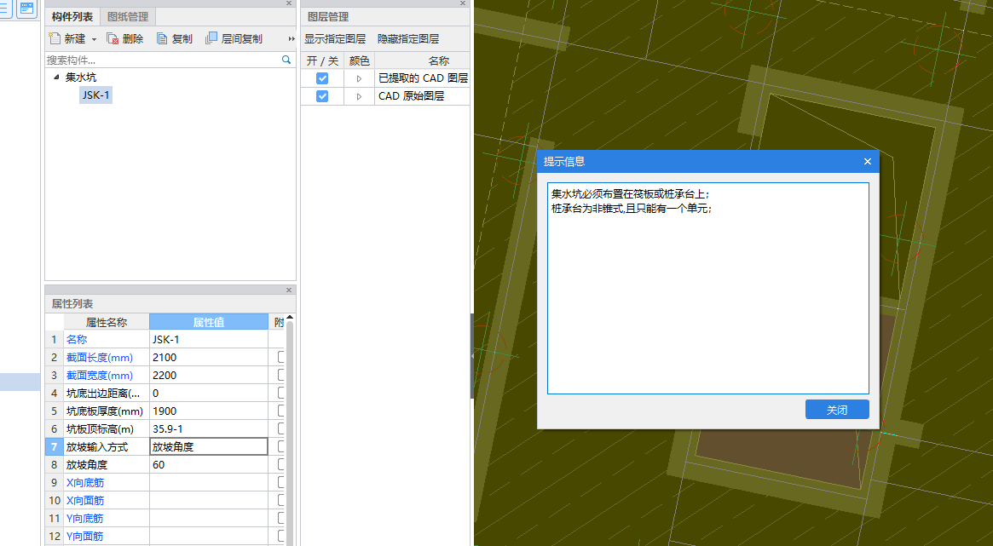Tick the 附加 checkbox for 放坡输入方式
This screenshot has width=993, height=546.
281,446
